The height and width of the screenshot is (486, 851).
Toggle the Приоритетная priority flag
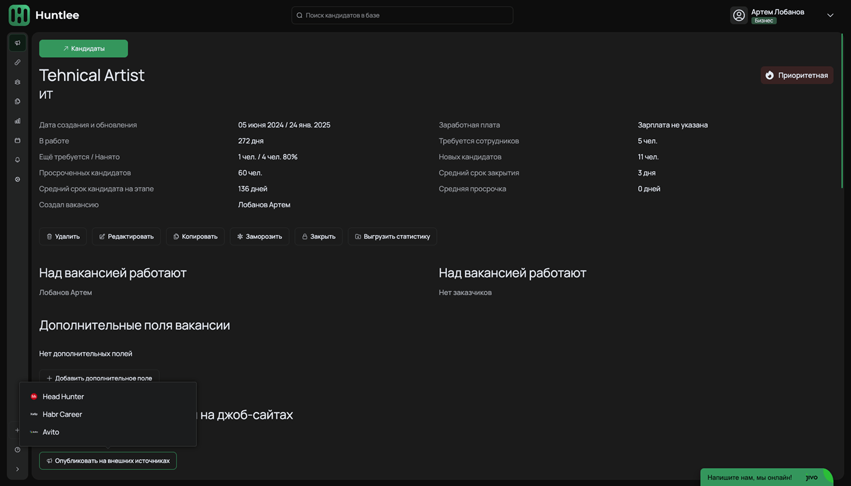(796, 75)
